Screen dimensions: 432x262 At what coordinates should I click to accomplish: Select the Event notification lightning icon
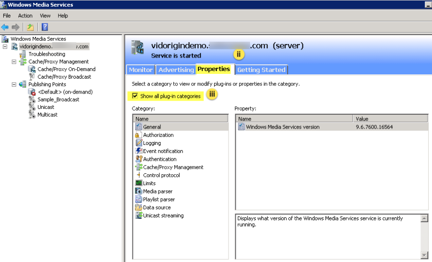click(139, 151)
